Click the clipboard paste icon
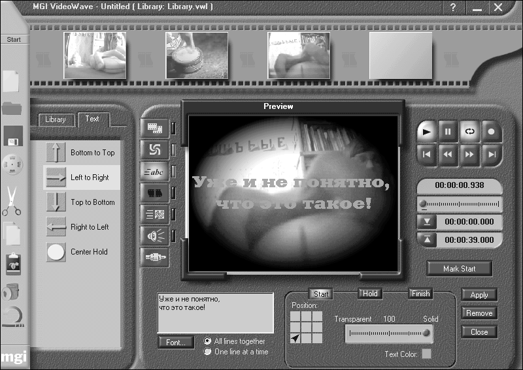523x370 pixels. [x=13, y=264]
